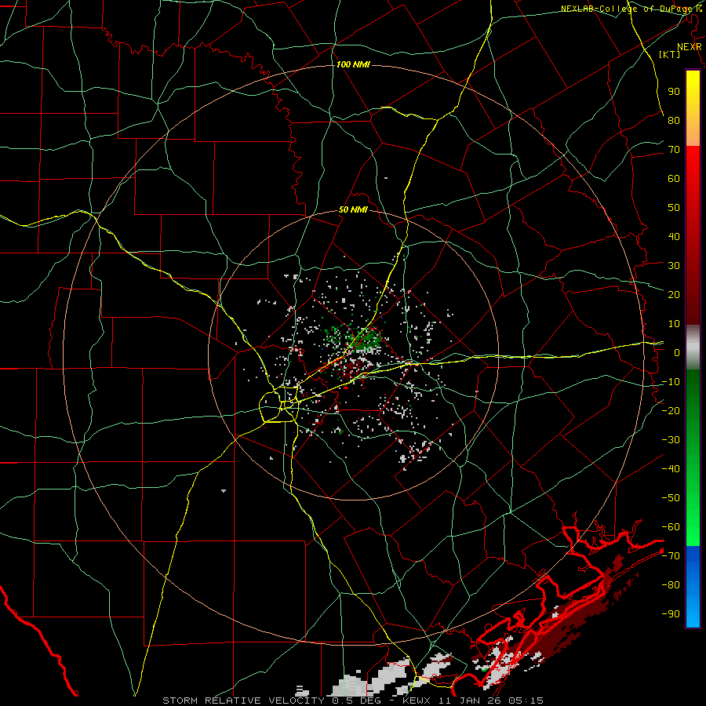Click the "-20" value on the velocity scale
The width and height of the screenshot is (706, 706).
click(x=671, y=410)
